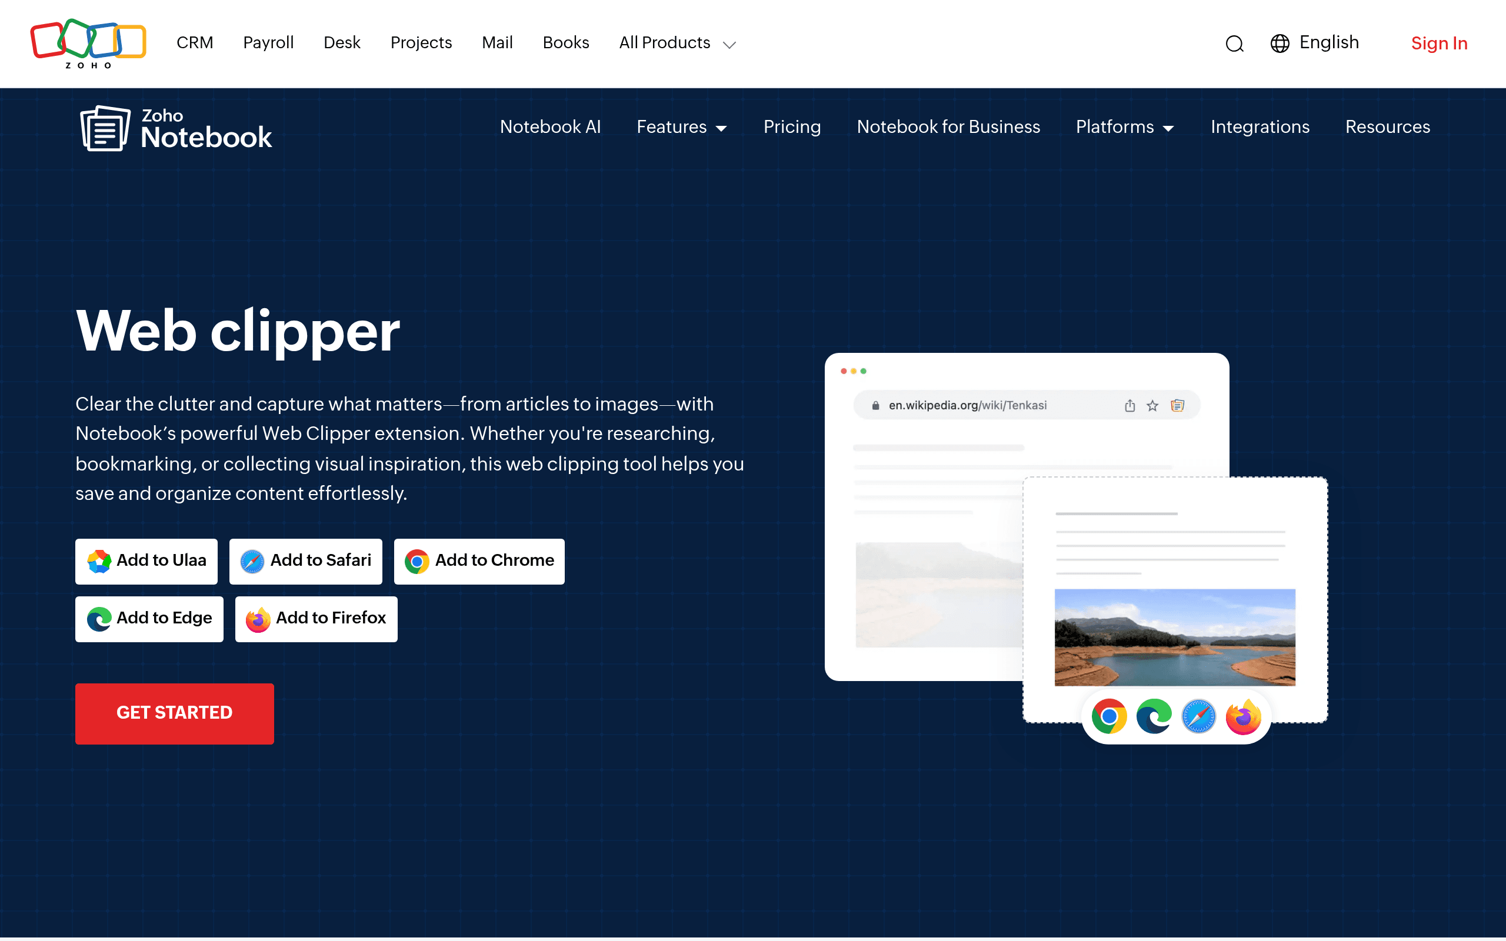Click the share icon in mock address bar
This screenshot has width=1506, height=941.
(x=1130, y=406)
